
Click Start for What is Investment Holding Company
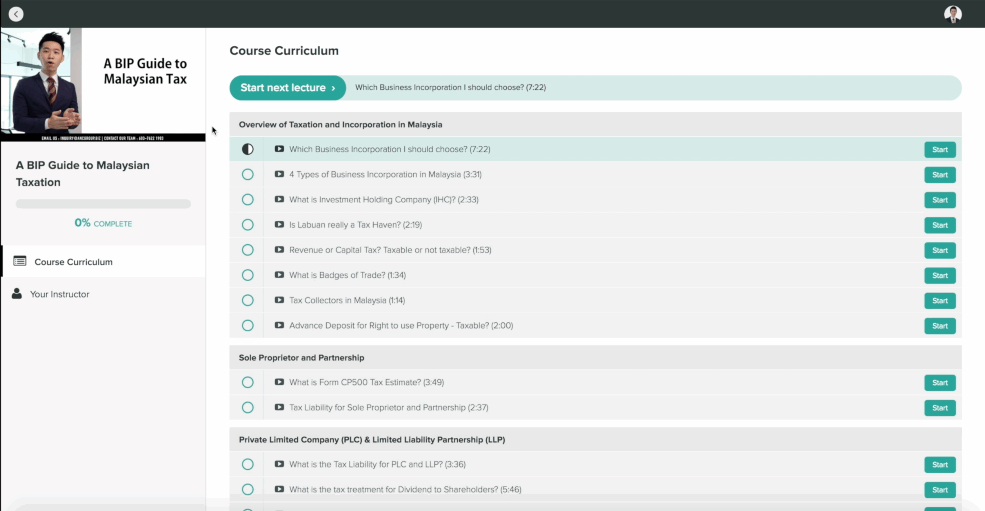(940, 200)
